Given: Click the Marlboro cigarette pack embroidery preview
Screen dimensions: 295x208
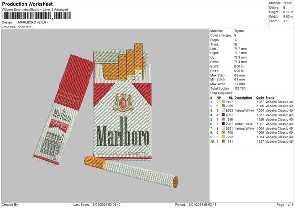Looking at the screenshot, I should click(106, 115).
